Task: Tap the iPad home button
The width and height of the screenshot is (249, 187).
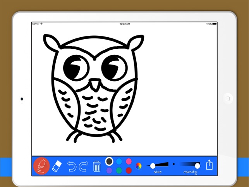Action: (228, 99)
